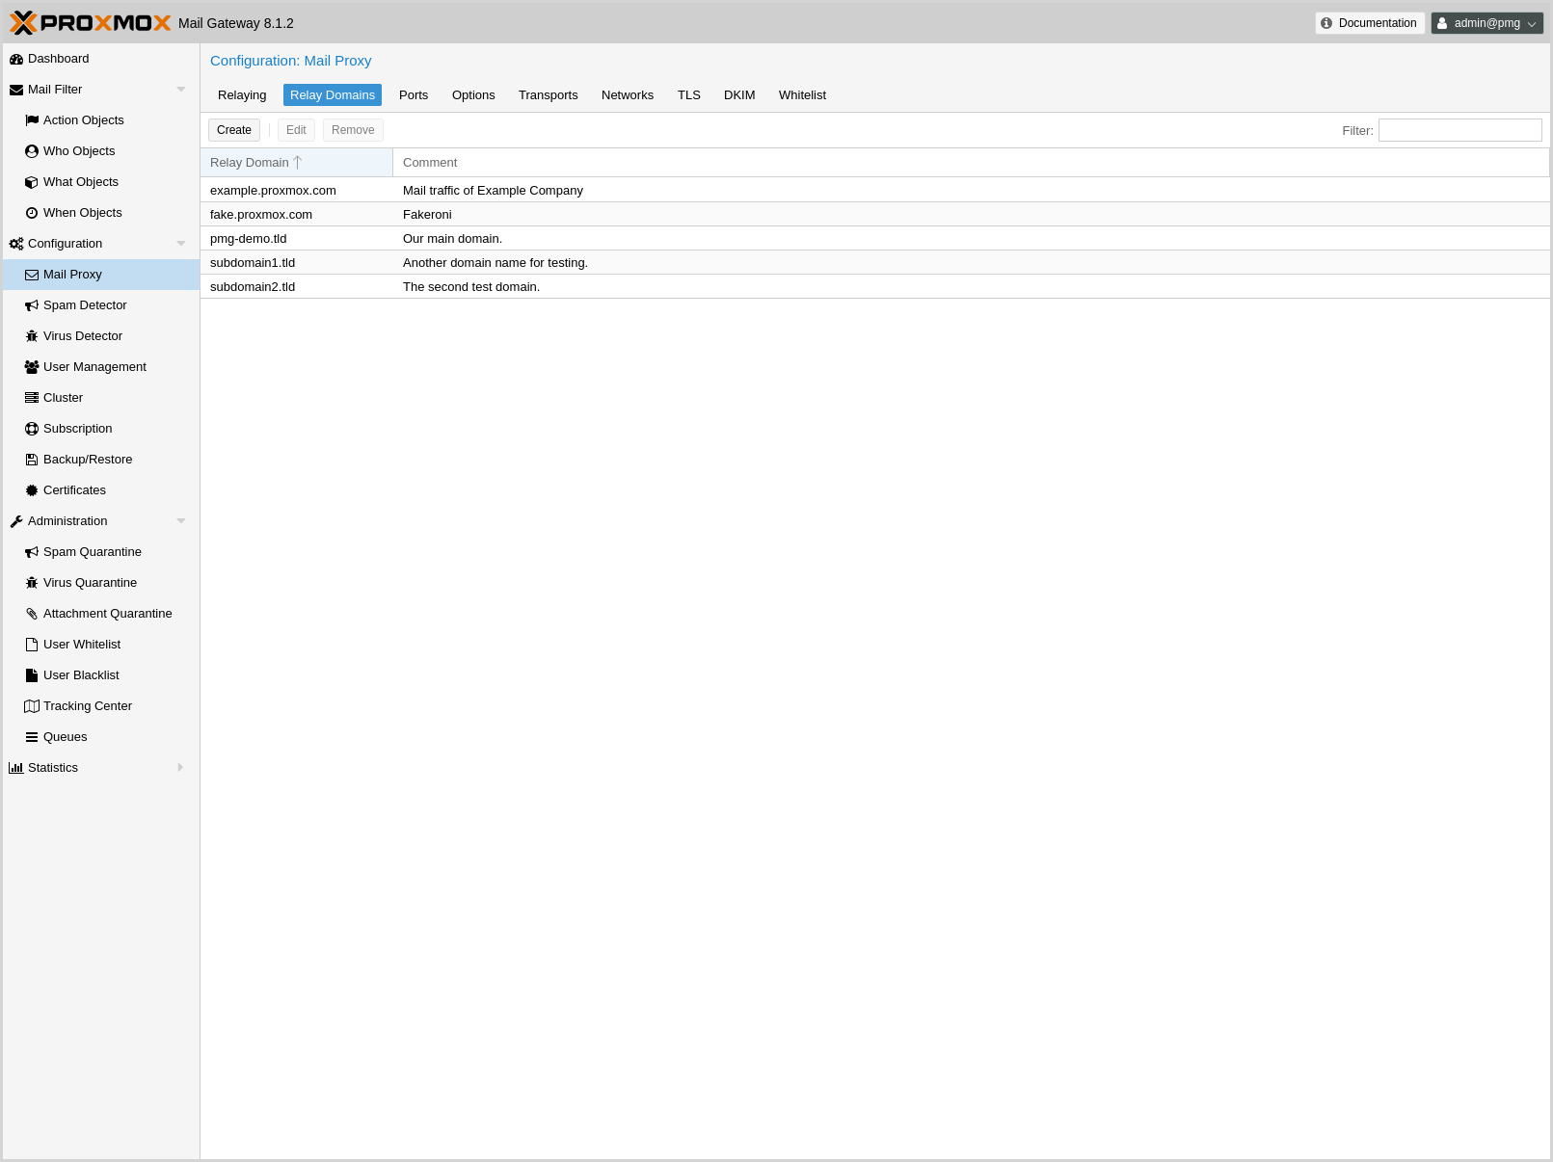Click the Create button
The width and height of the screenshot is (1553, 1162).
point(234,130)
